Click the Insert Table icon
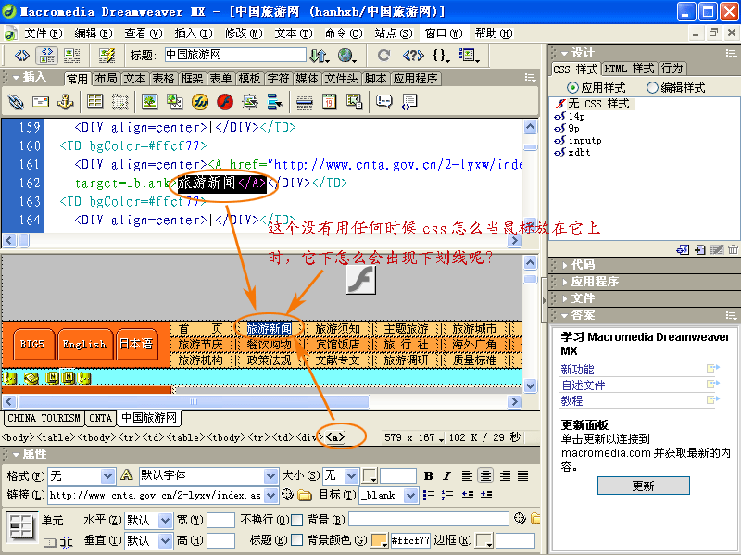 (94, 101)
